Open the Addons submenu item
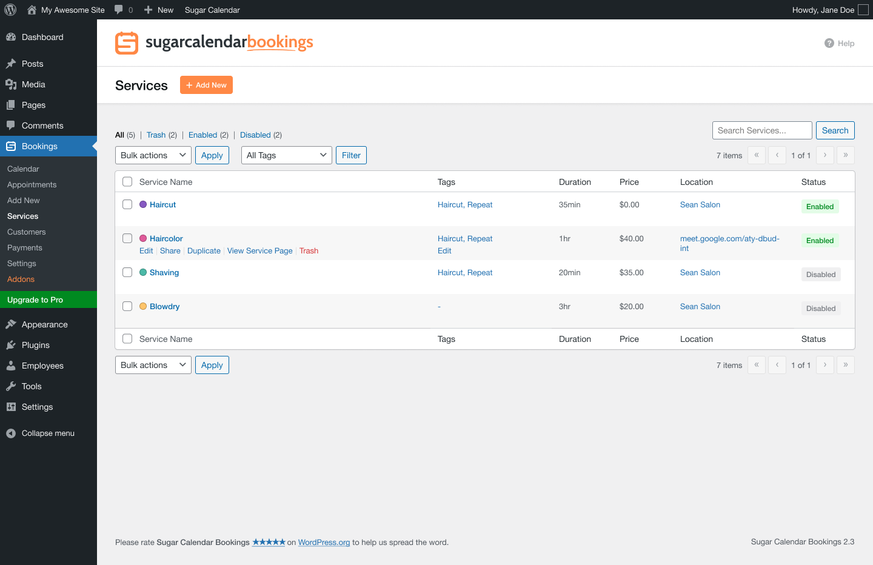The image size is (873, 565). coord(21,279)
